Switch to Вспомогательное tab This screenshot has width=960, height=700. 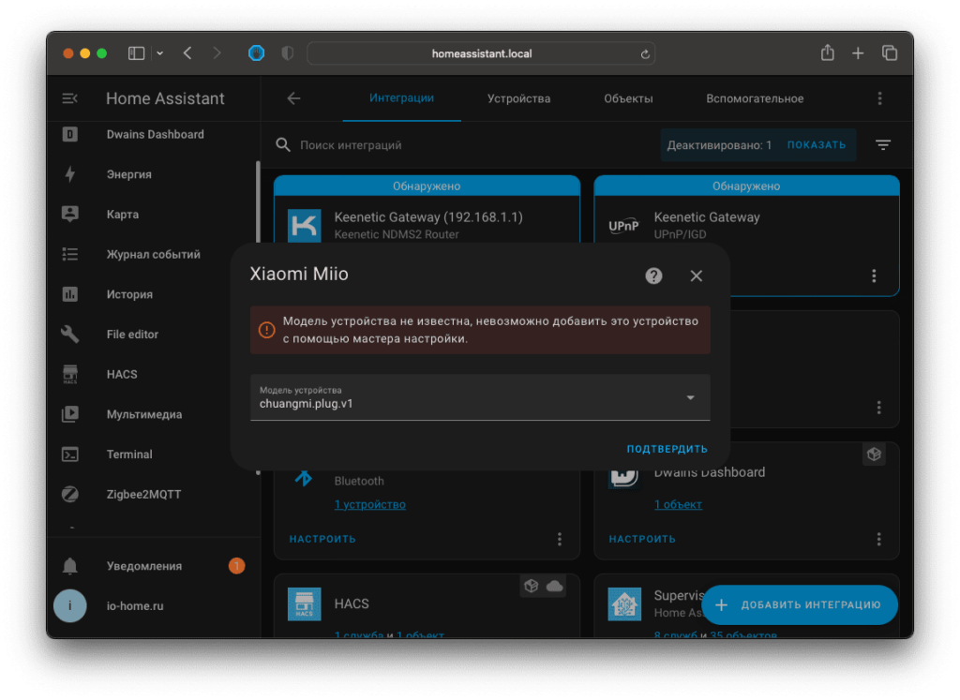[x=755, y=98]
